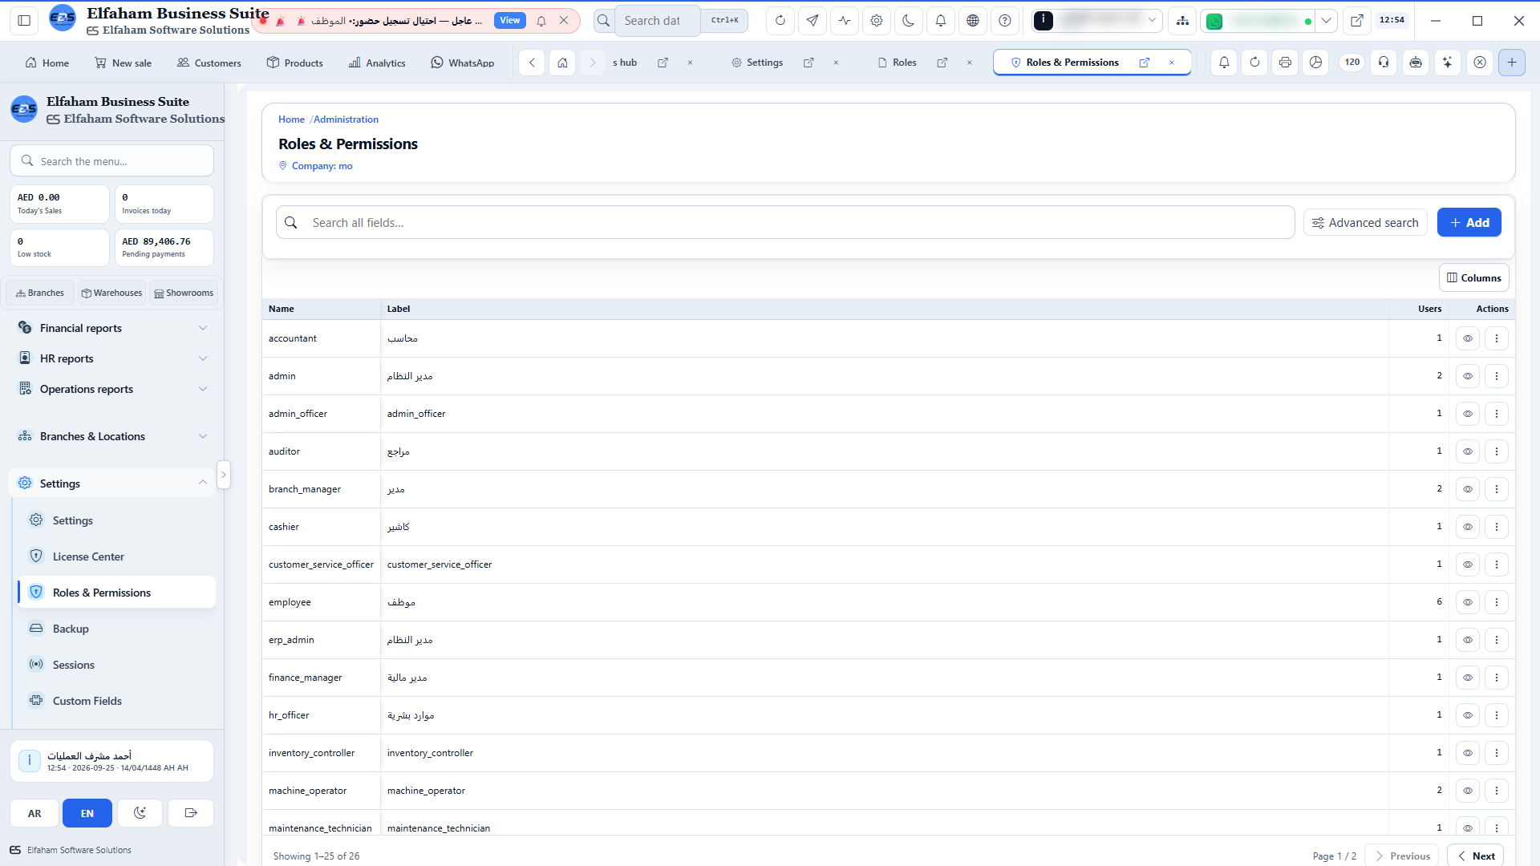
Task: Click the activity pulse icon
Action: tap(845, 21)
